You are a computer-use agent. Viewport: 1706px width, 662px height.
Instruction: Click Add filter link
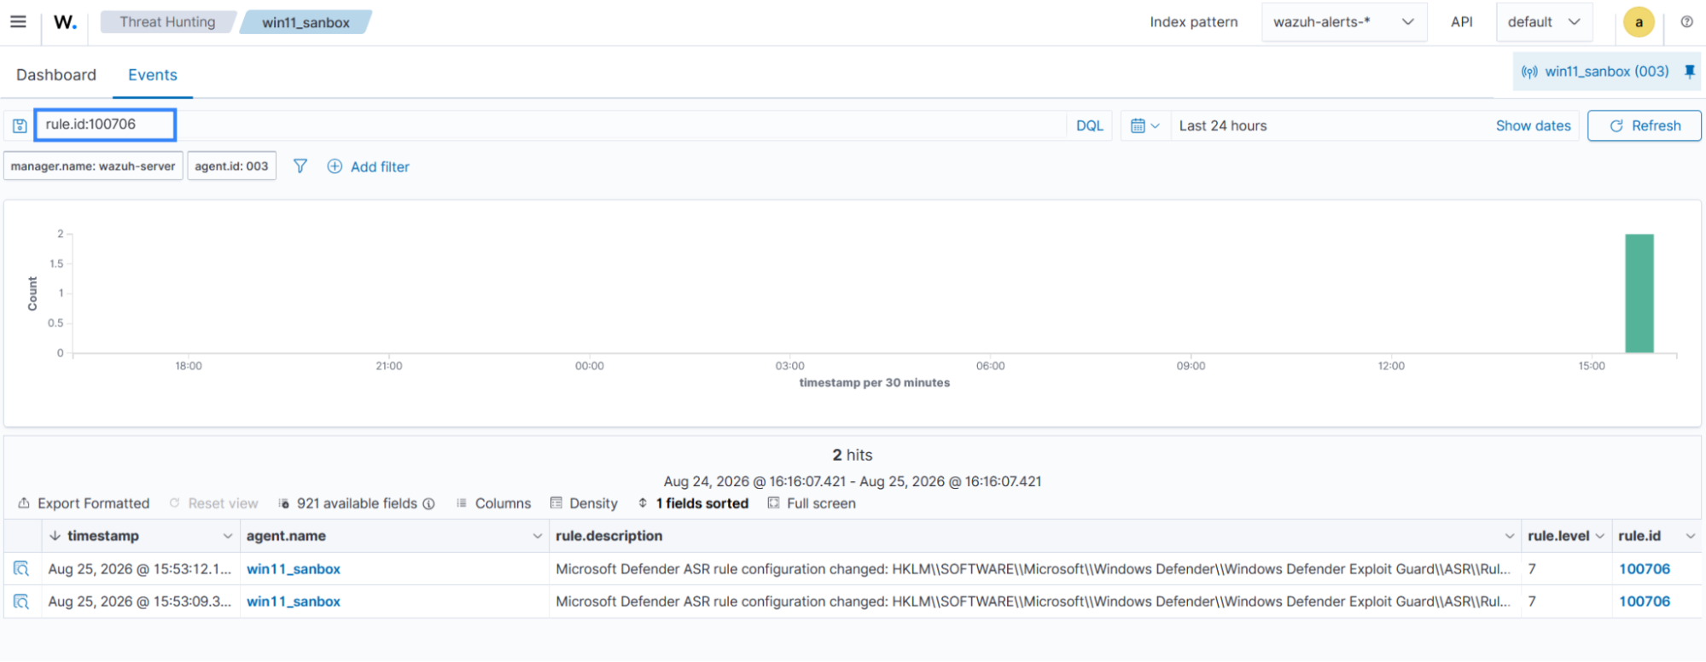(x=380, y=167)
